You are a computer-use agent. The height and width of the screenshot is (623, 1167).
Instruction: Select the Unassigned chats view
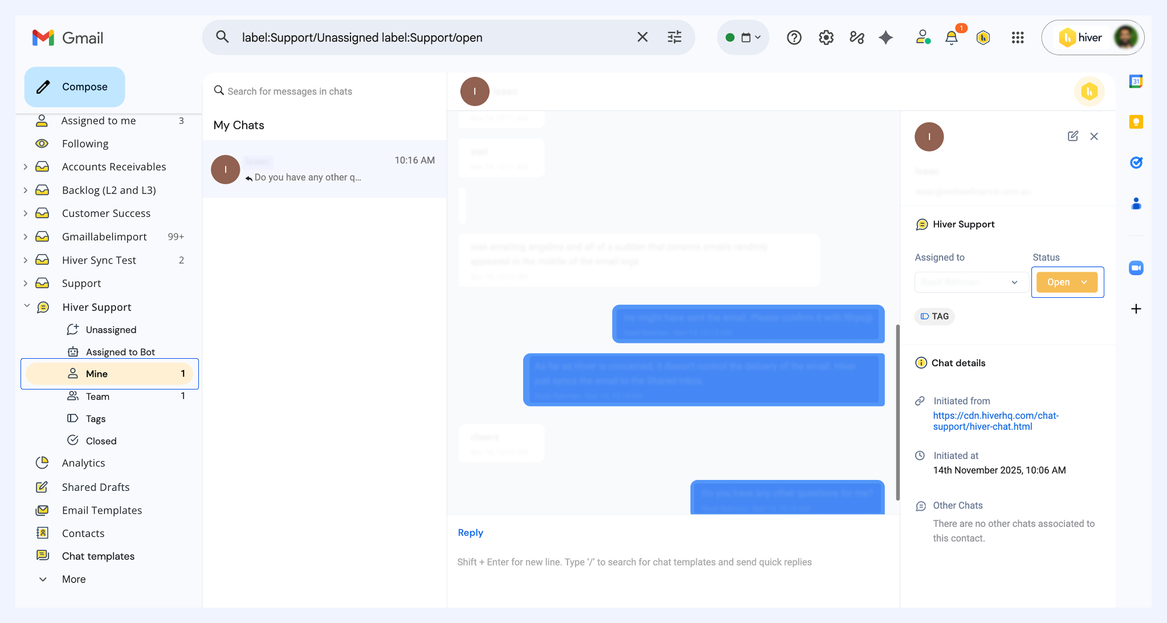111,330
